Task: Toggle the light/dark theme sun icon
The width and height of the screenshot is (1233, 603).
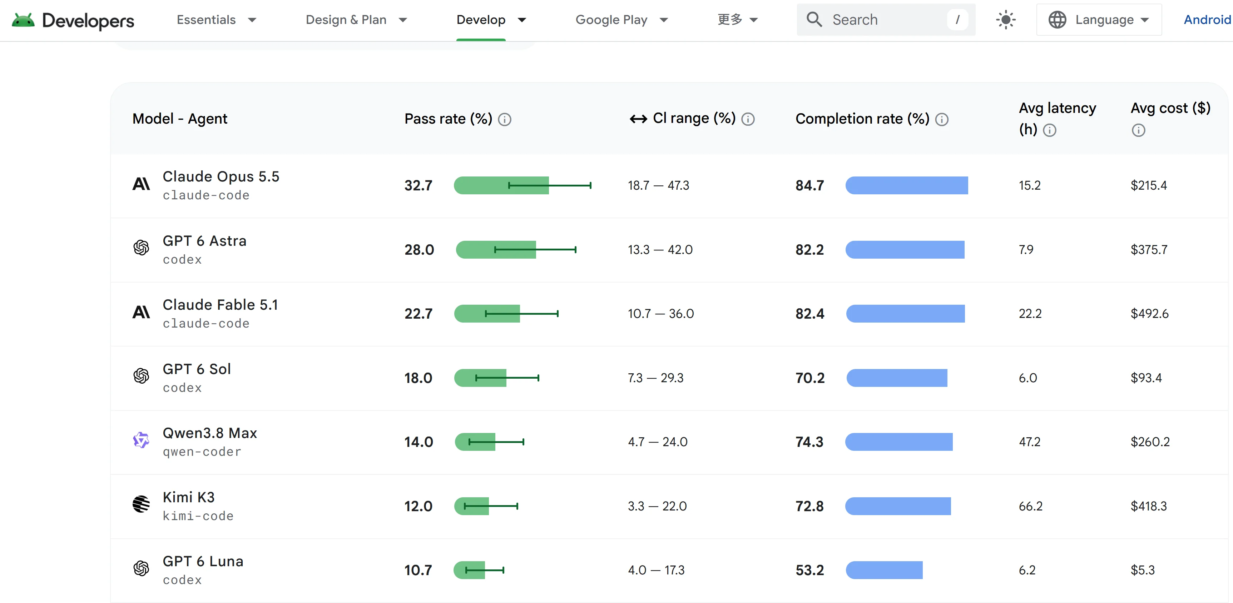Action: [1006, 20]
